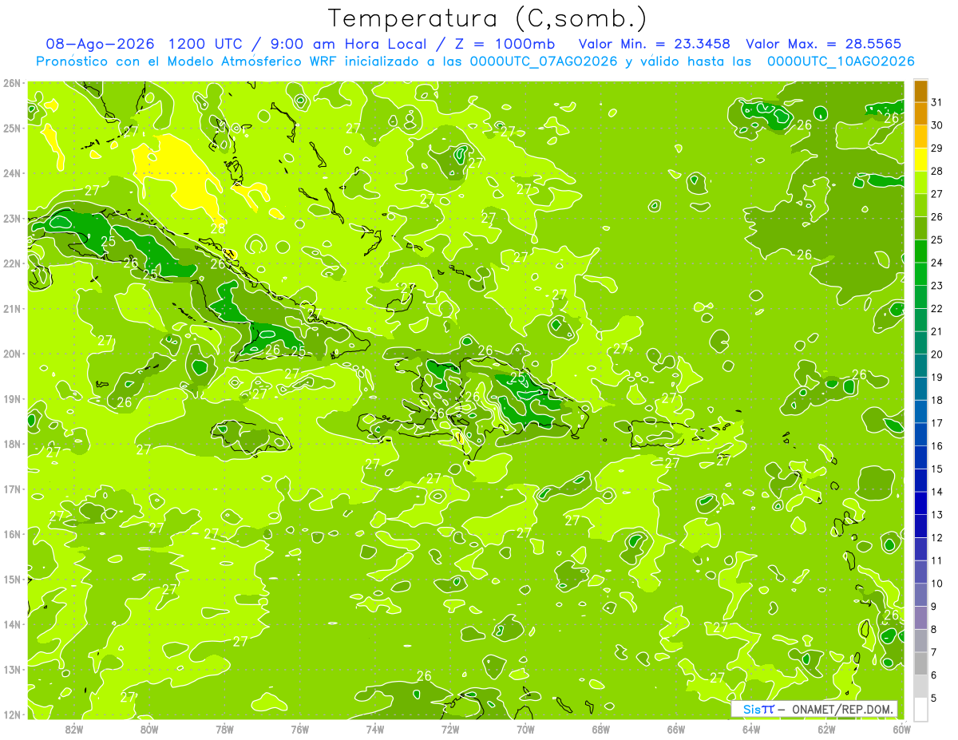The width and height of the screenshot is (958, 740).
Task: Click the dark blue 13–14 color bar swatch
Action: [x=920, y=503]
